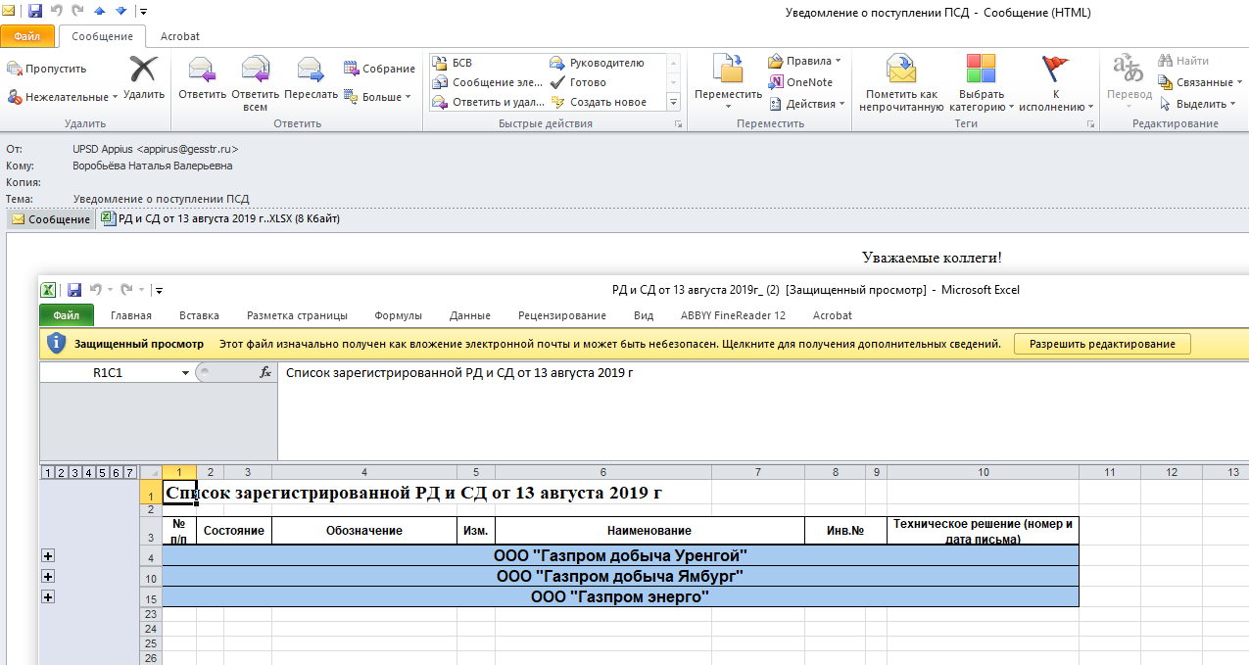Click the Outlook title bar save icon
The height and width of the screenshot is (665, 1249).
[35, 12]
